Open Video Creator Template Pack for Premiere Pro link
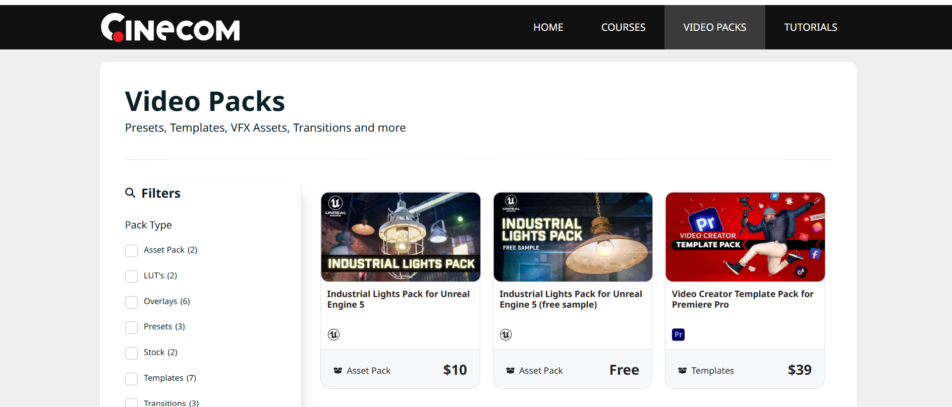Viewport: 952px width, 407px height. (743, 299)
